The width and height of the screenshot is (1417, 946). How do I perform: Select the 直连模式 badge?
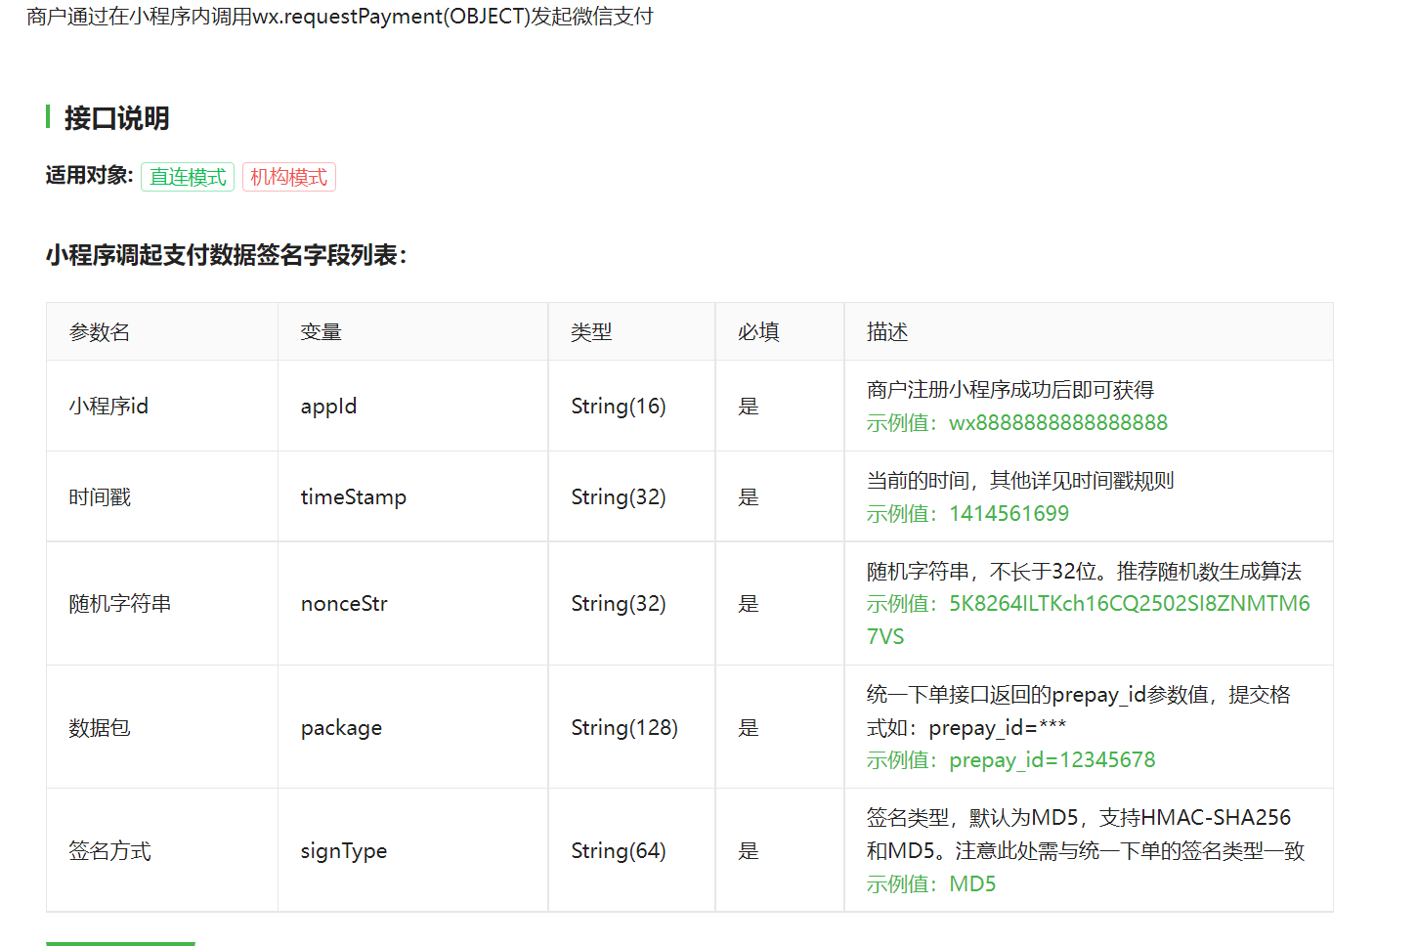point(187,177)
